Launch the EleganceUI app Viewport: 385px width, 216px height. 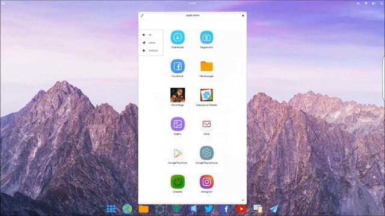(x=206, y=37)
